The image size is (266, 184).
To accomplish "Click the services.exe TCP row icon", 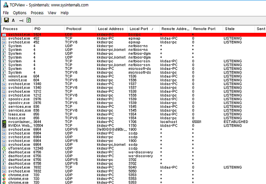I will coord(4,107).
